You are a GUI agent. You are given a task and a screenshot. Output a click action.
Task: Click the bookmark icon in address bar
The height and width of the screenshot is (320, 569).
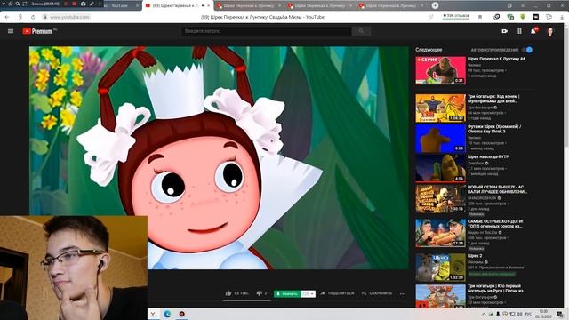point(480,17)
